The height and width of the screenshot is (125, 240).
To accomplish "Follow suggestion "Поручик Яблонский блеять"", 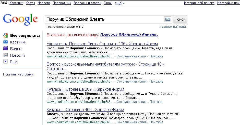I will (129, 35).
